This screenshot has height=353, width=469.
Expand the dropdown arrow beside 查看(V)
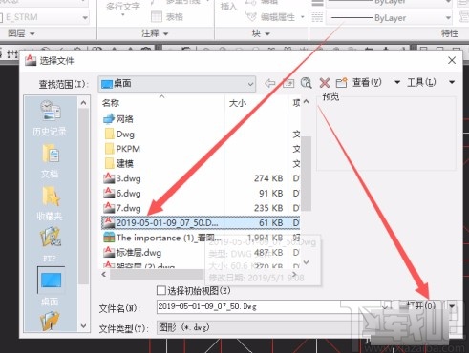click(x=397, y=82)
